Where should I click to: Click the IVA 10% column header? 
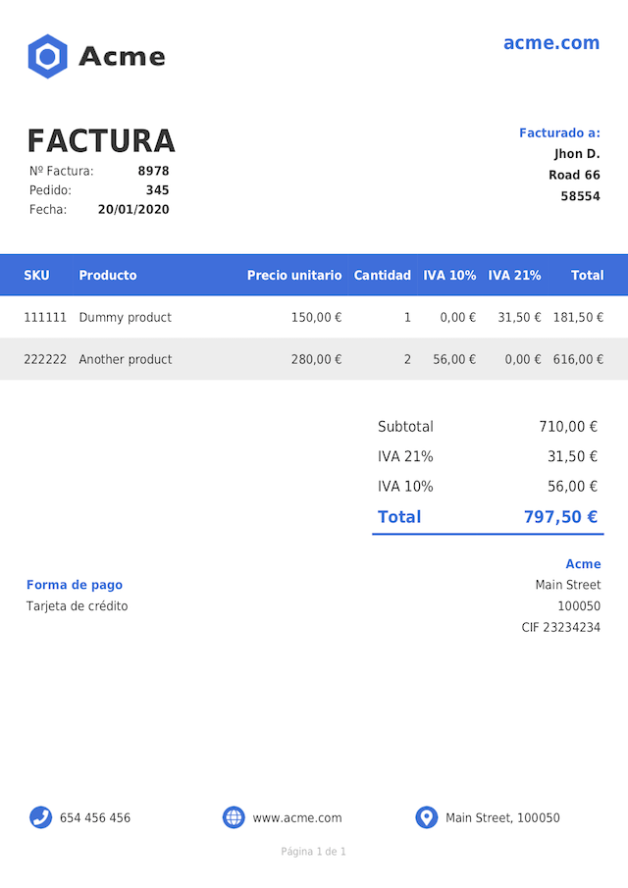point(449,276)
